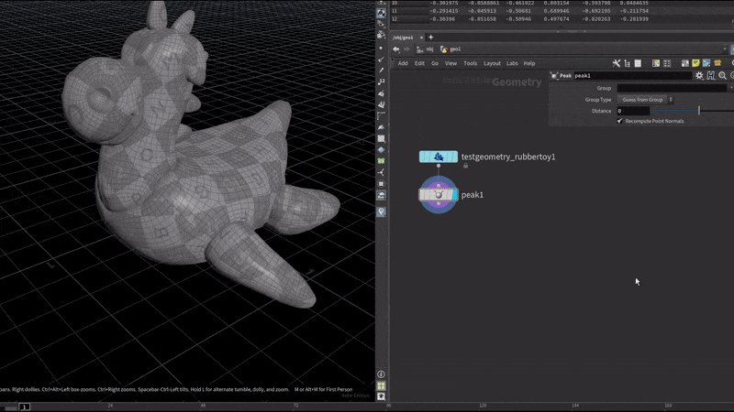The width and height of the screenshot is (734, 412).
Task: Click the peak1 node name field
Action: tap(632, 75)
